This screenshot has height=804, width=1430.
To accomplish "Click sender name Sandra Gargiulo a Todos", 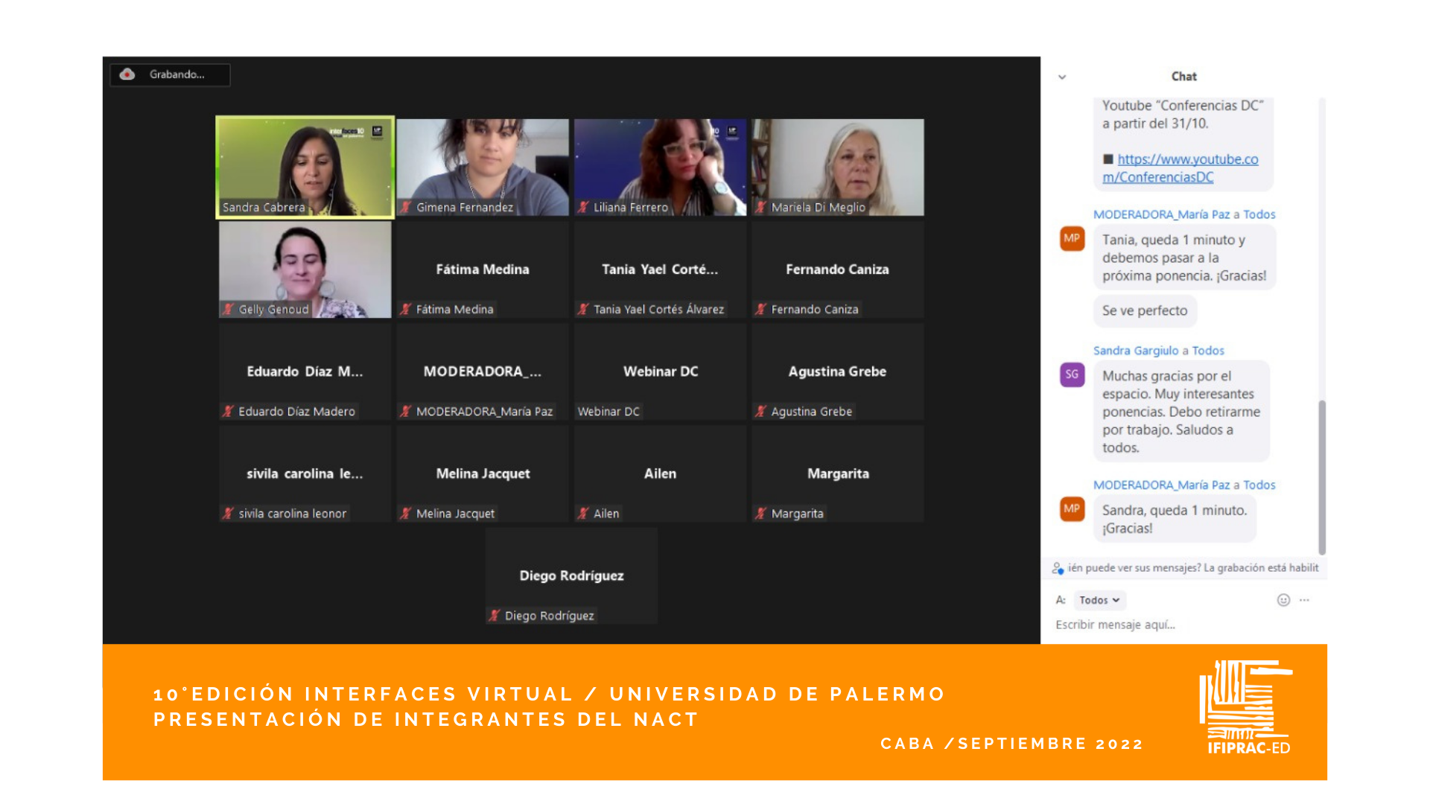I will point(1158,351).
